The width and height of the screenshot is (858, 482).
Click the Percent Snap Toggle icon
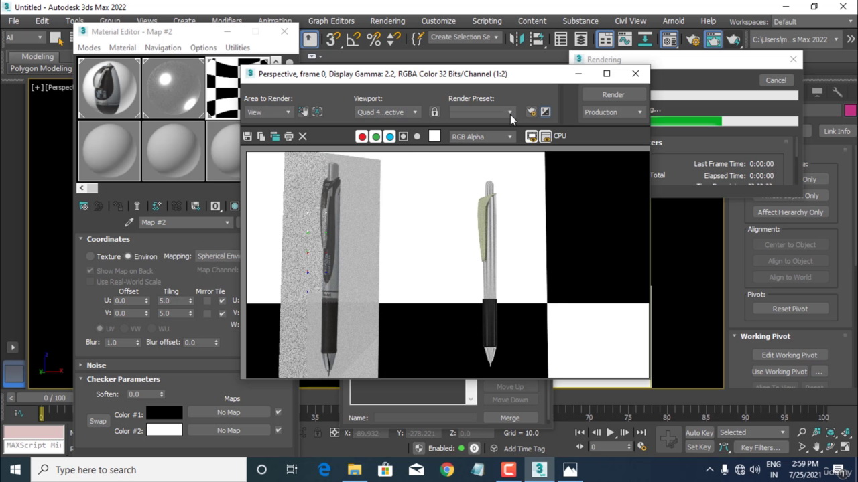coord(373,39)
